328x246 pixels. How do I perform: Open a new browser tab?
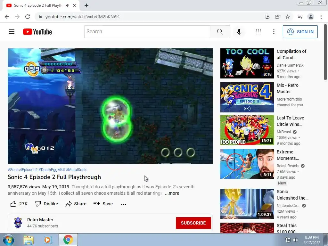[86, 5]
